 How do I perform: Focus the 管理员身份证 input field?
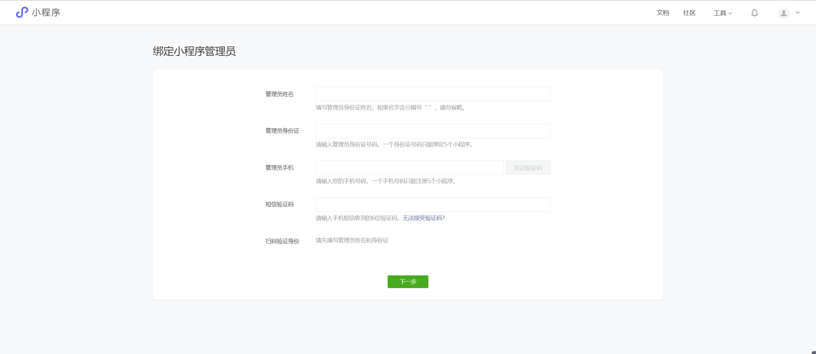(433, 131)
